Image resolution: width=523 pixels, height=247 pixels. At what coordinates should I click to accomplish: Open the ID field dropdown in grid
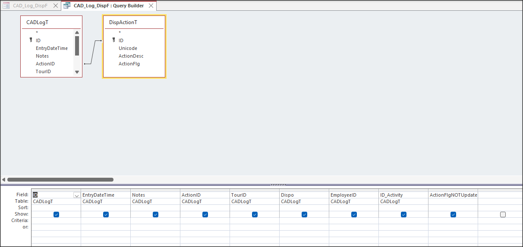pos(77,195)
